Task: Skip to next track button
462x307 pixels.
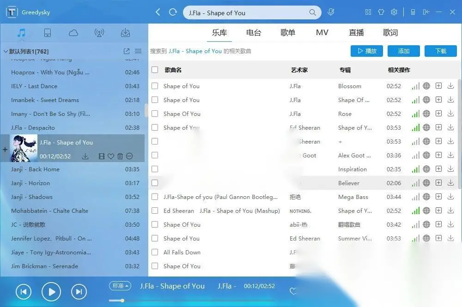Action: (79, 292)
